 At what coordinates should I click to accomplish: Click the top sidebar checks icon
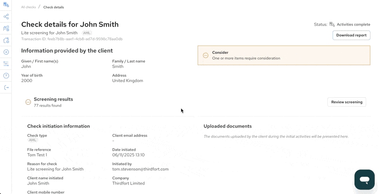click(x=6, y=5)
